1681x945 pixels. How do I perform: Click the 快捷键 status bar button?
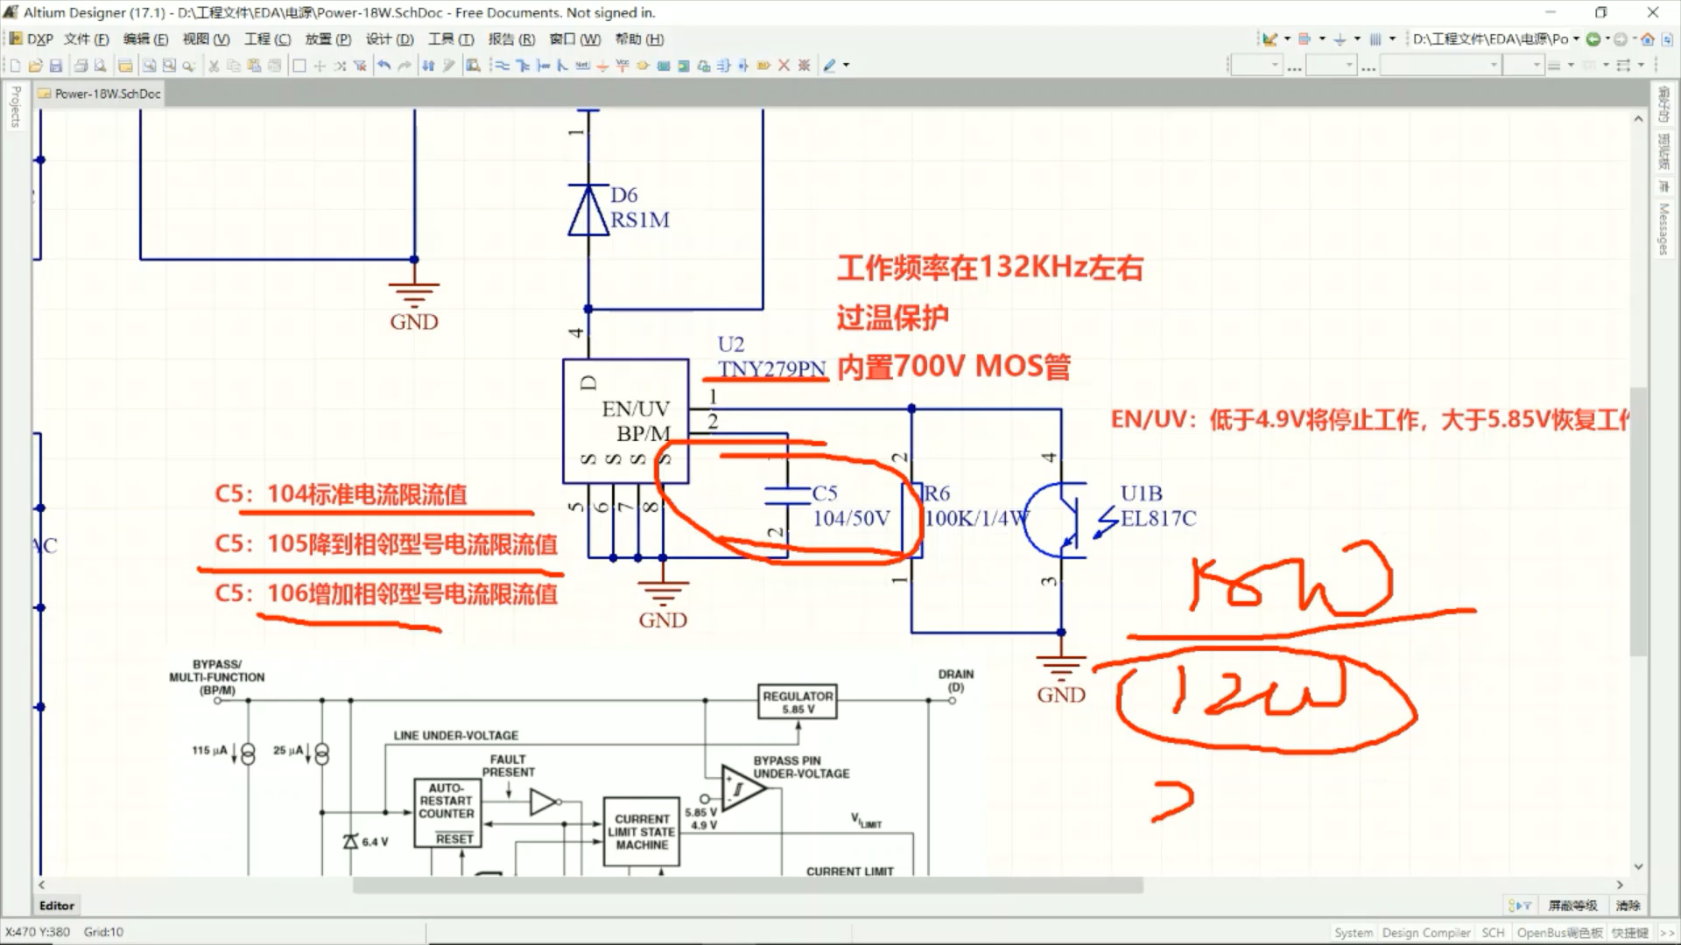[x=1629, y=933]
